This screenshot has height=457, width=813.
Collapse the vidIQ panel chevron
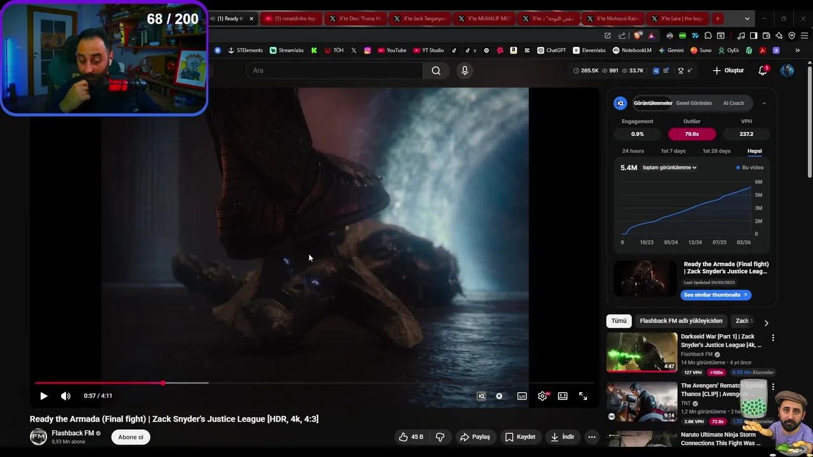pyautogui.click(x=764, y=103)
